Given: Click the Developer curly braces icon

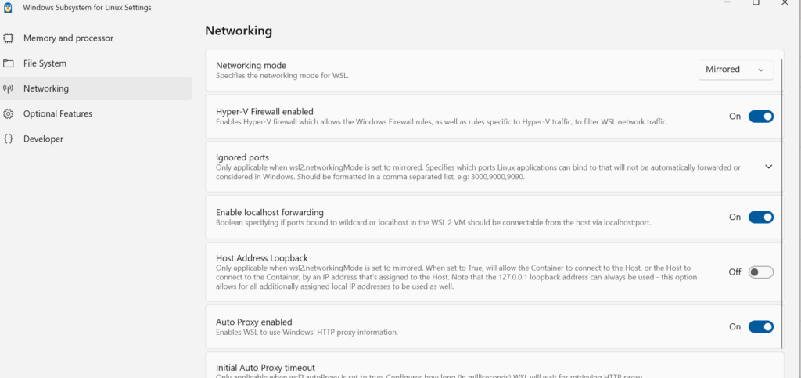Looking at the screenshot, I should pyautogui.click(x=8, y=139).
